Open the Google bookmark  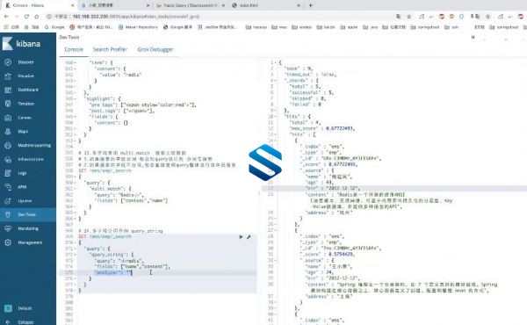pos(54,27)
